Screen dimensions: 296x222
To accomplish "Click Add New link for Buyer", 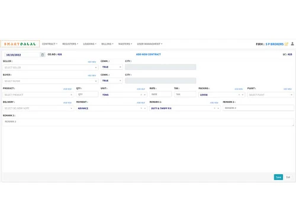I will tap(92, 75).
